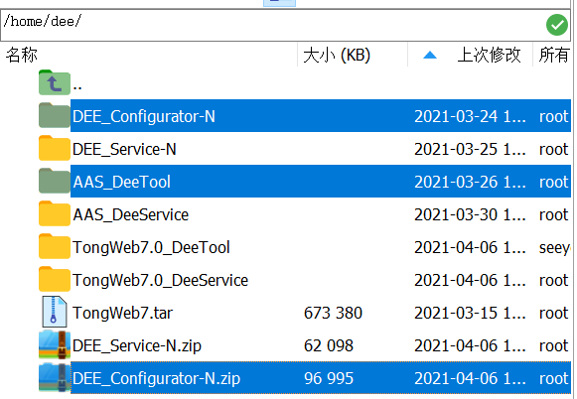Select the DEE_Configurator-N folder row
The image size is (577, 399).
point(321,116)
